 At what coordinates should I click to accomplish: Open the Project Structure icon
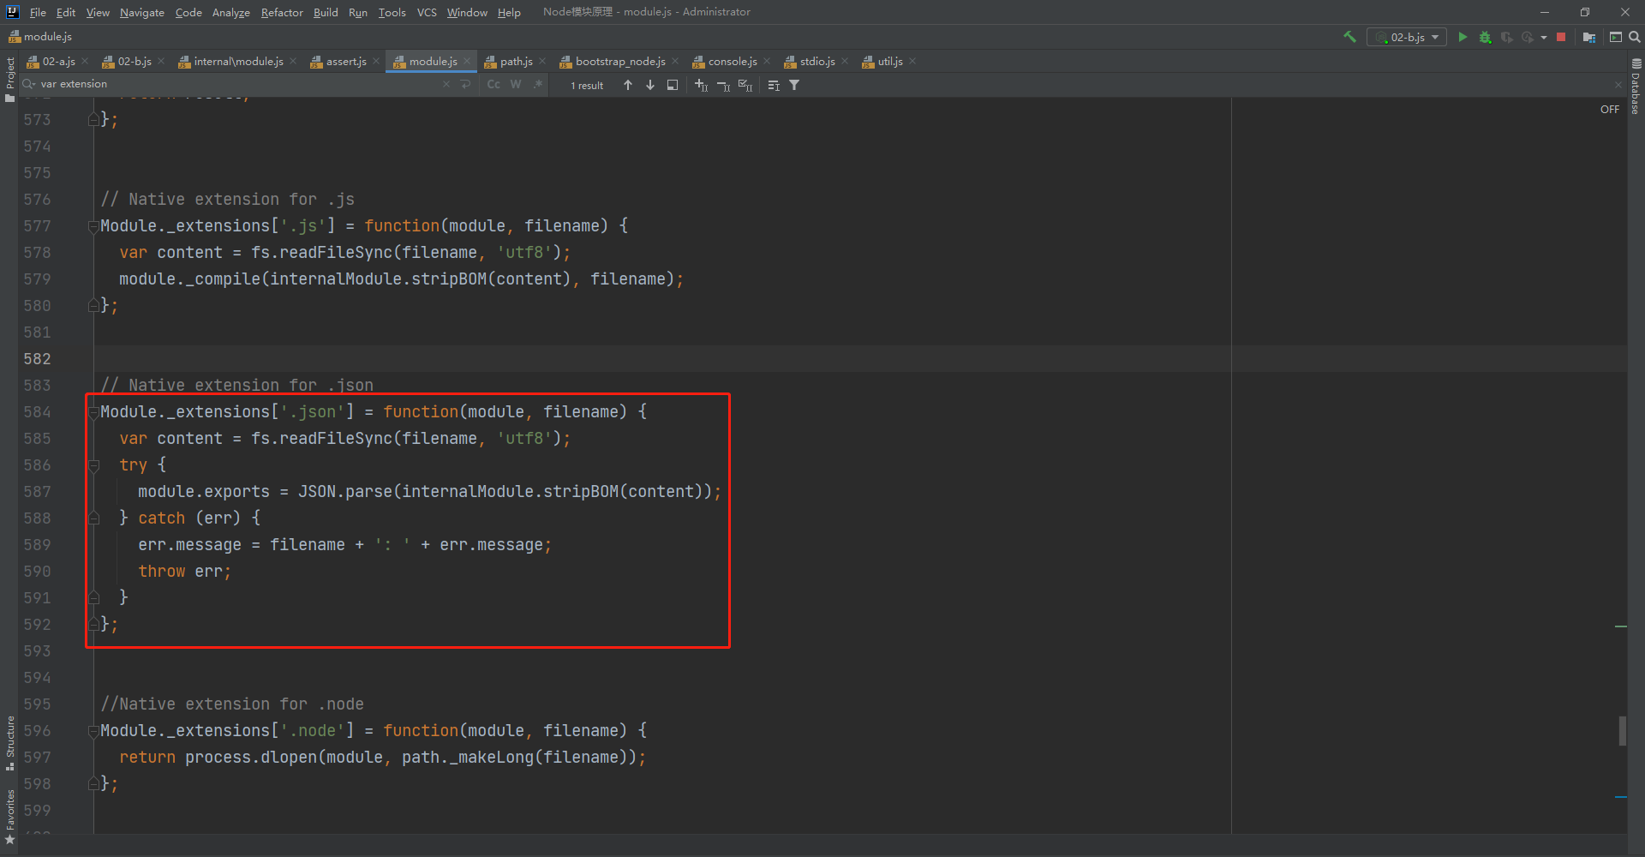point(1588,37)
